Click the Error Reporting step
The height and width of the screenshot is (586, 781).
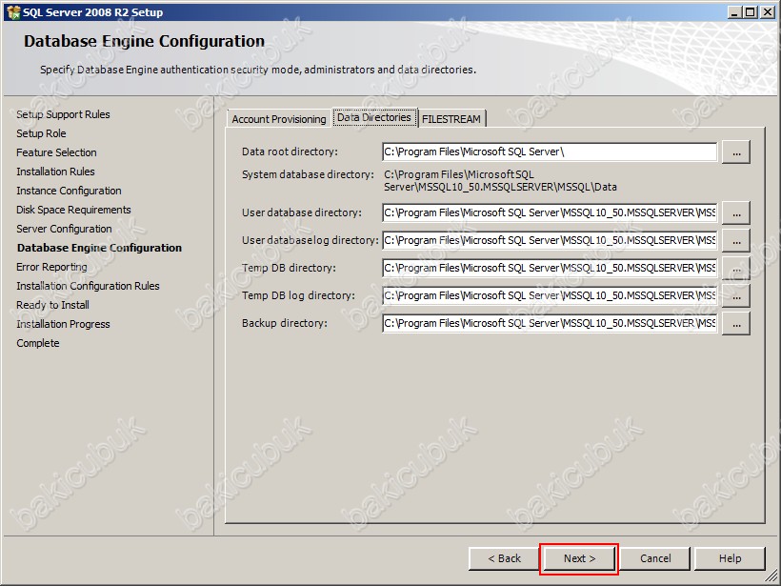coord(51,267)
